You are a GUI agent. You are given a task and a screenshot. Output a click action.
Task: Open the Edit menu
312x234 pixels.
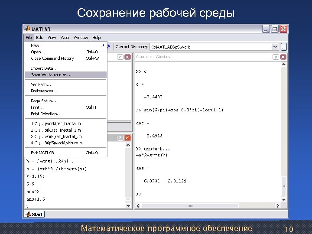39,38
